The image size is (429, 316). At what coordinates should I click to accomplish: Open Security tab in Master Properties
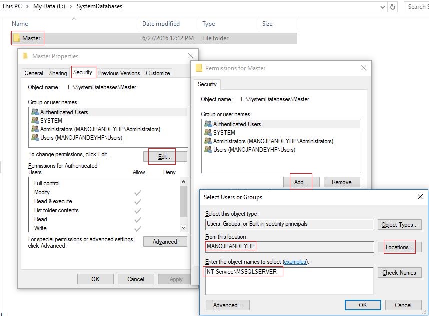(x=83, y=72)
